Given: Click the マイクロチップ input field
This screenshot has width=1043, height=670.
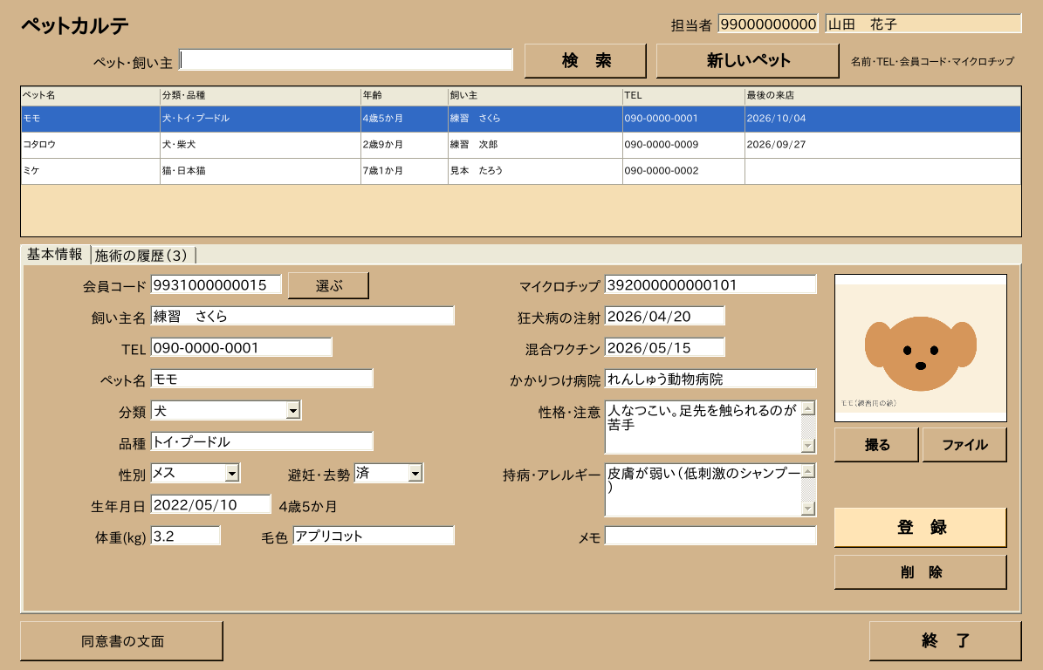Looking at the screenshot, I should click(x=710, y=285).
